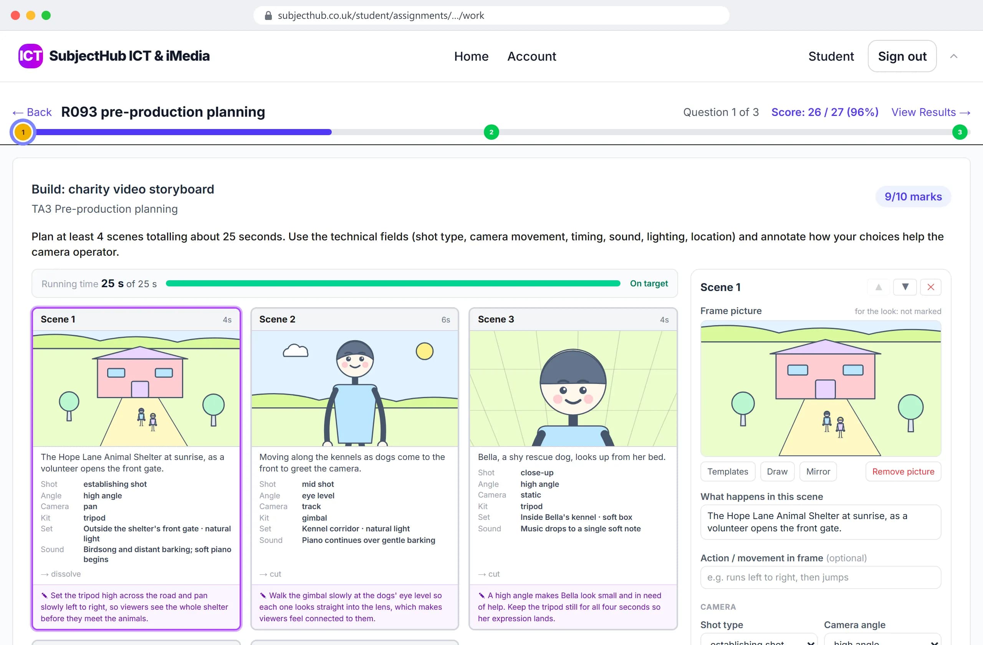Mirror the frame picture

coord(818,471)
